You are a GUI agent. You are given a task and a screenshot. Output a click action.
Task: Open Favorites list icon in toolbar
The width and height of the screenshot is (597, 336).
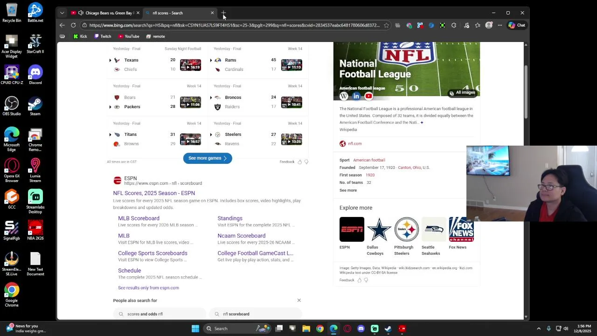coord(478,25)
